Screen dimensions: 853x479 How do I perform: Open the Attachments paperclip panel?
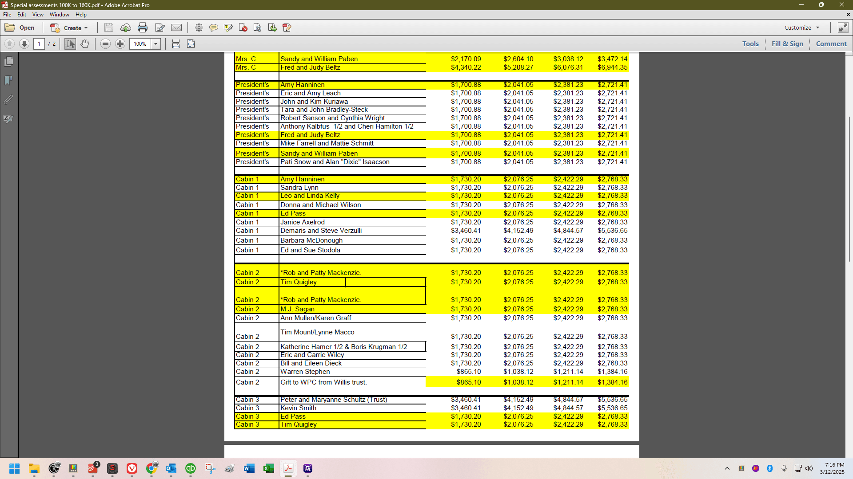pos(8,100)
